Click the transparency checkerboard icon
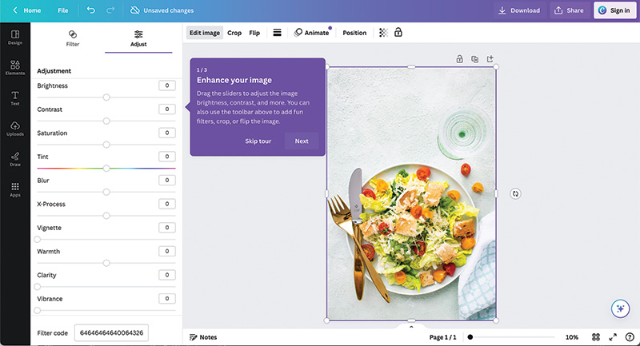Screen dimensions: 640x346 (383, 33)
